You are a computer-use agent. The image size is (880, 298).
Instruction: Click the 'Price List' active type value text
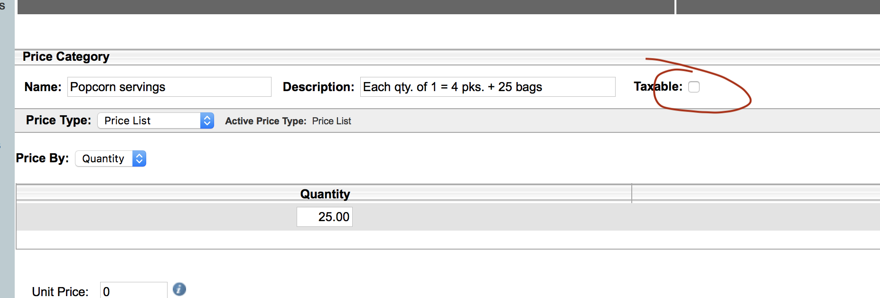331,121
